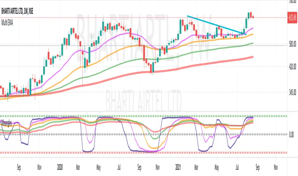
Task: Select the Multi EMA indicator label
Action: 7,23
